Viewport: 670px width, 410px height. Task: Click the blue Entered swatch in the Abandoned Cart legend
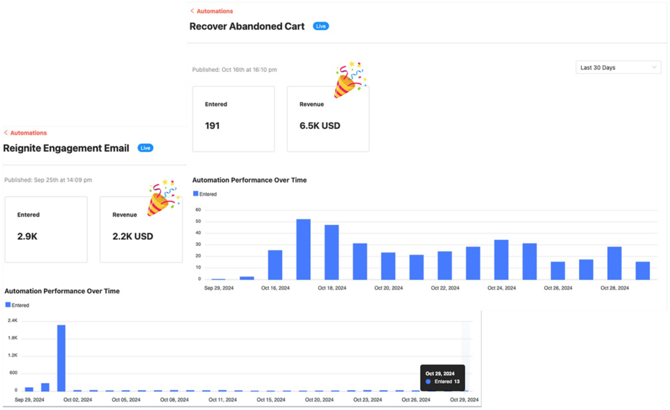coord(196,194)
